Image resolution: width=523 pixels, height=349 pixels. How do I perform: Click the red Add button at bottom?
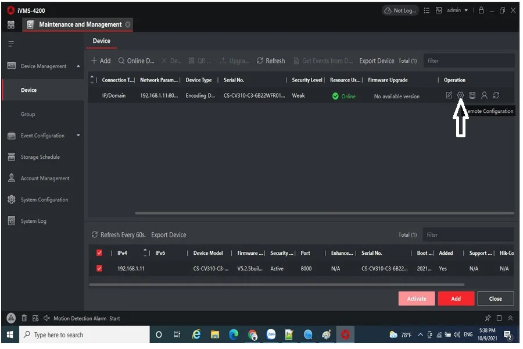click(456, 298)
